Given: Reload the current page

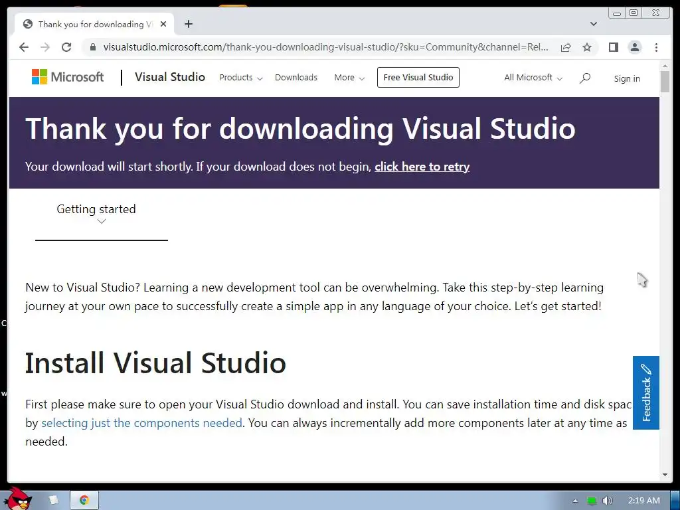Looking at the screenshot, I should (x=66, y=47).
